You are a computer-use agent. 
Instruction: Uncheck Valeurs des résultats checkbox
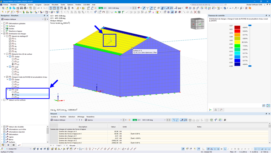[x=4, y=127]
